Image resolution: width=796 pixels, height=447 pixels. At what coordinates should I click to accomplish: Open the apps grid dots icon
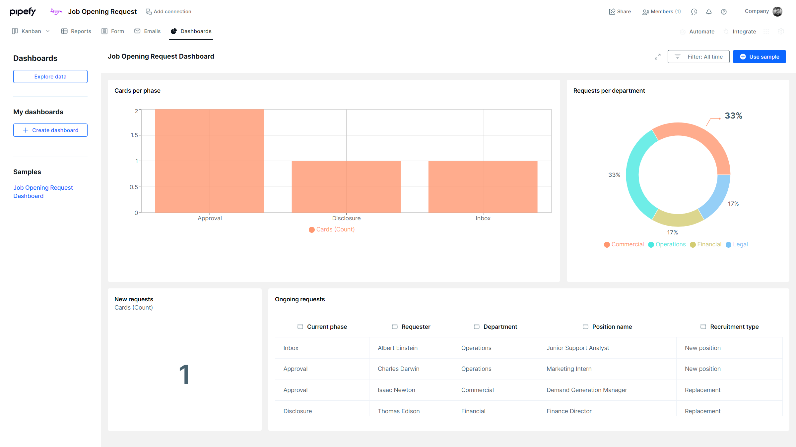pyautogui.click(x=766, y=31)
